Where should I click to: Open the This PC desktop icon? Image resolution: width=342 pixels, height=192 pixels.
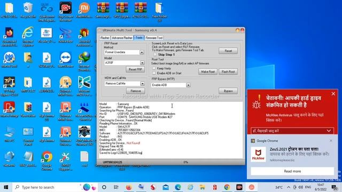[9, 134]
